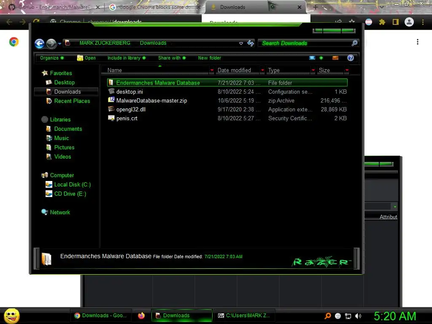Select Libraries in navigation pane
The height and width of the screenshot is (324, 432).
pos(60,119)
